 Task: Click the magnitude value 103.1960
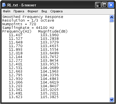point(49,35)
